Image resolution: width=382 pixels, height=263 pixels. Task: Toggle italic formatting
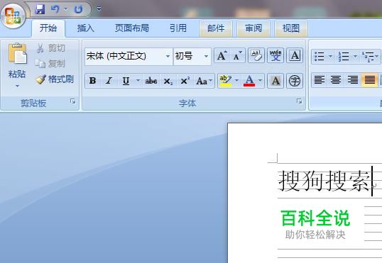[109, 81]
